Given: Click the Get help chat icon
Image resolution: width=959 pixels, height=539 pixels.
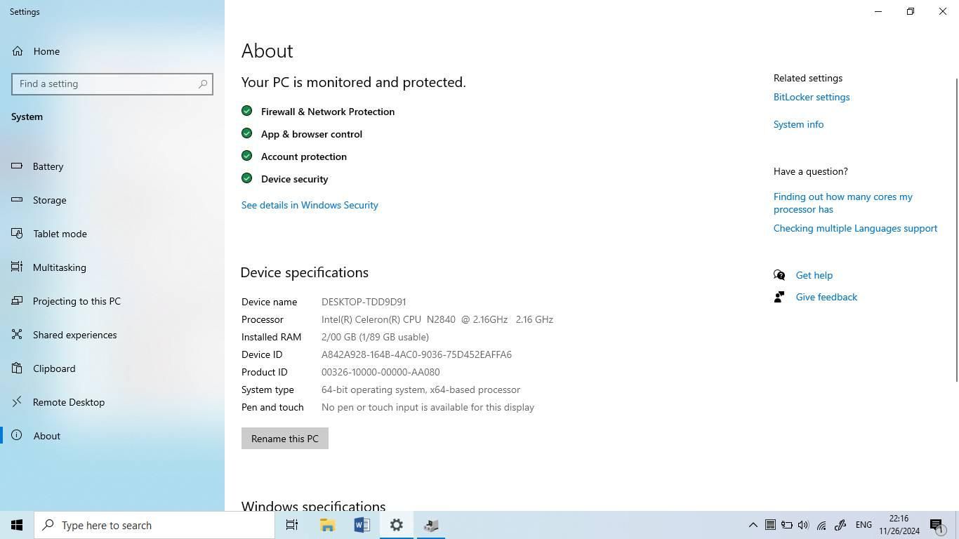Looking at the screenshot, I should [779, 275].
